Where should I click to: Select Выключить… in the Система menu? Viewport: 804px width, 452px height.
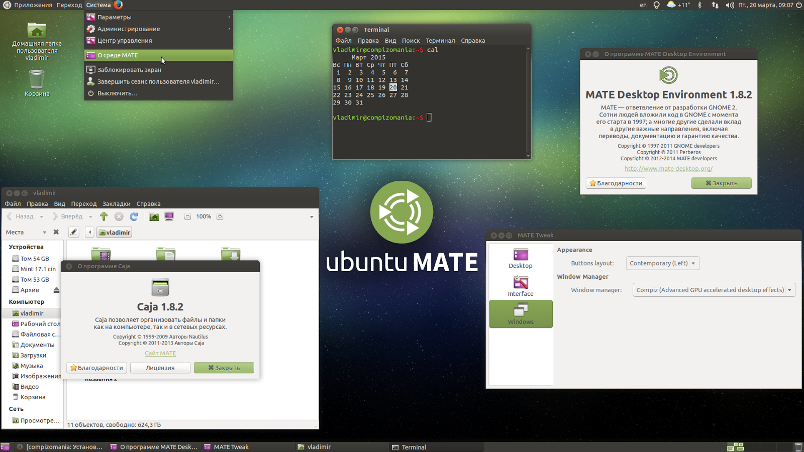[159, 93]
